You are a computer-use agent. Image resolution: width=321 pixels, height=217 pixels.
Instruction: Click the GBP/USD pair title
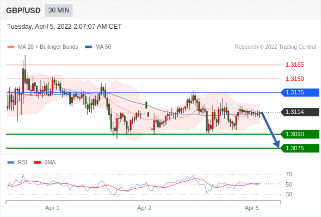pos(23,10)
